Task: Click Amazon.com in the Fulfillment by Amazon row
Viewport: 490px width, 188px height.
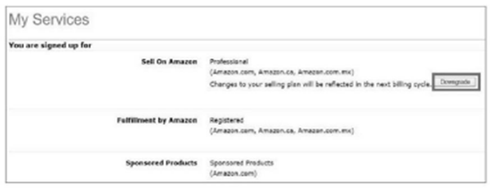Action: (x=231, y=131)
